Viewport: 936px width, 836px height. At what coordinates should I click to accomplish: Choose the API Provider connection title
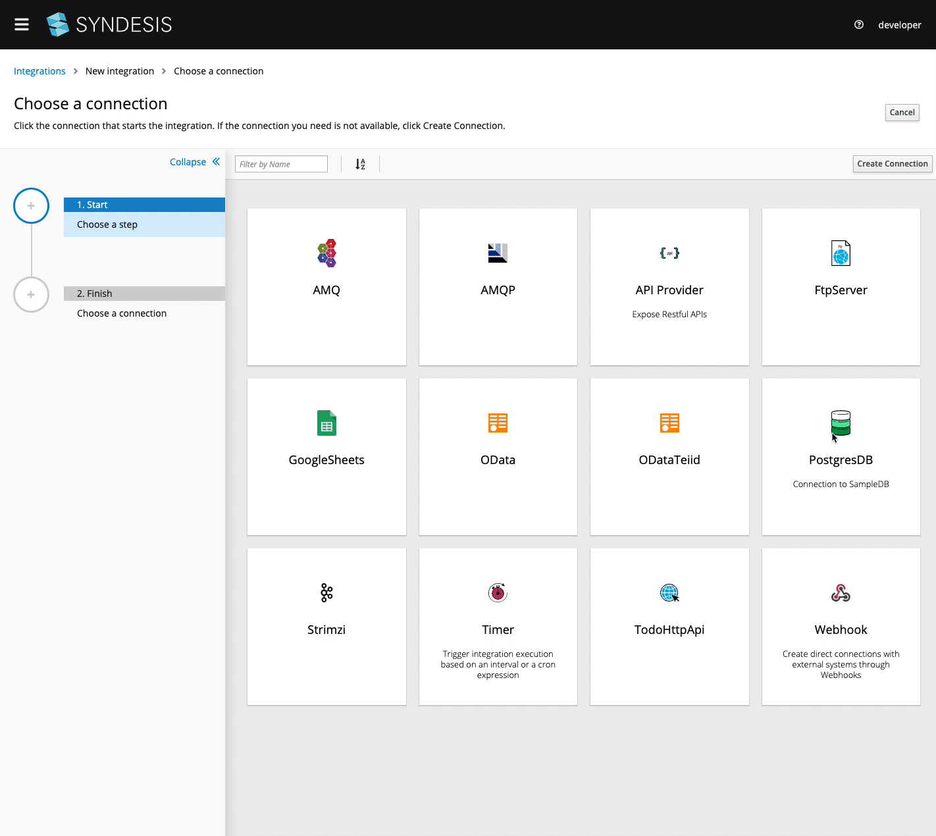(669, 290)
